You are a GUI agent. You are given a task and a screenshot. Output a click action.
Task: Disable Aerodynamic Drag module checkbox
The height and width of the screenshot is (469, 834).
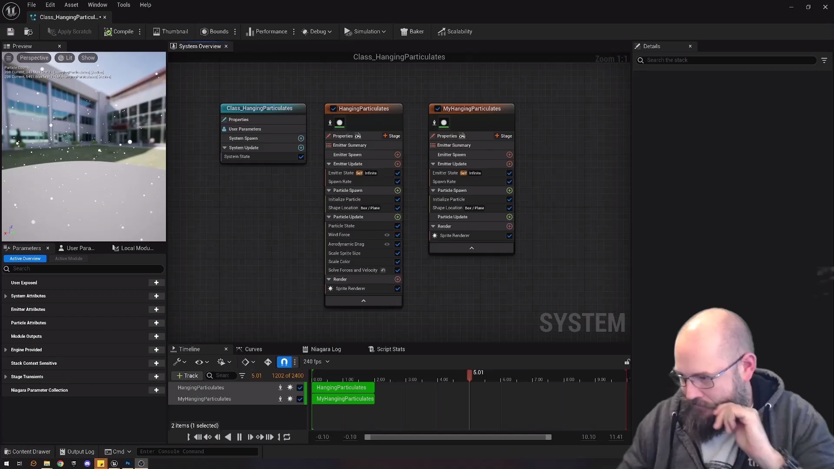click(397, 244)
